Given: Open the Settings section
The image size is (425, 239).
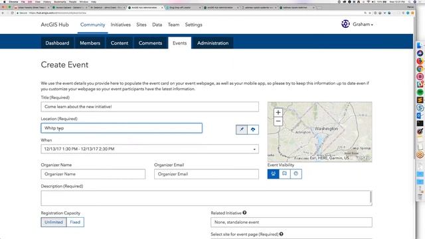Looking at the screenshot, I should pos(193,25).
